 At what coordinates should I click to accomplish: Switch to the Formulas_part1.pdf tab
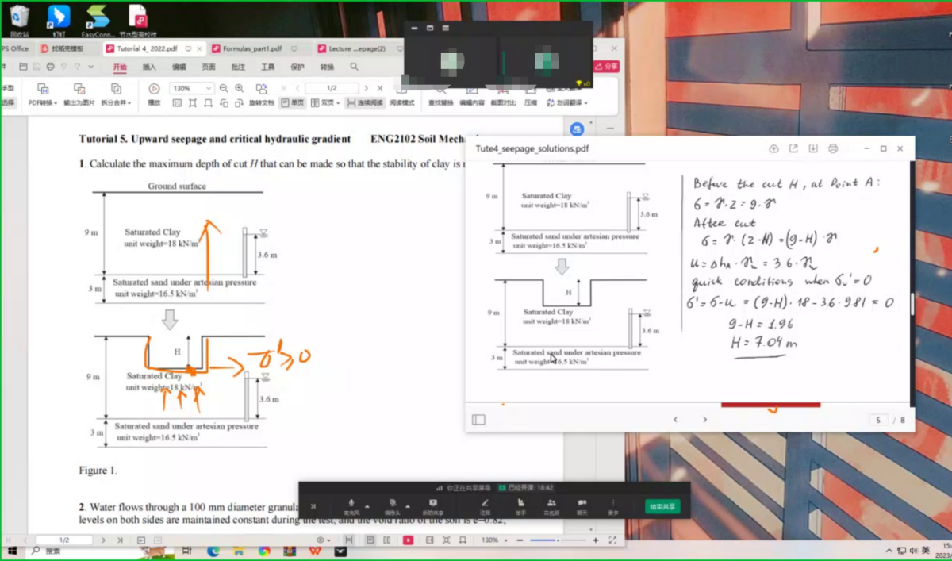[251, 48]
